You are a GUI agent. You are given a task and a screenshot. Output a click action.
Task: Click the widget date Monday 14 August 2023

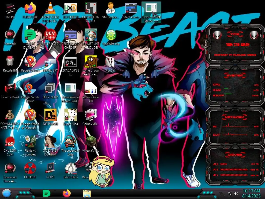[x=235, y=55]
